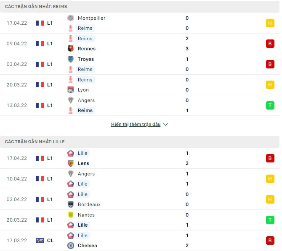Click the Nantes club crest icon
The height and width of the screenshot is (251, 282).
click(x=71, y=215)
